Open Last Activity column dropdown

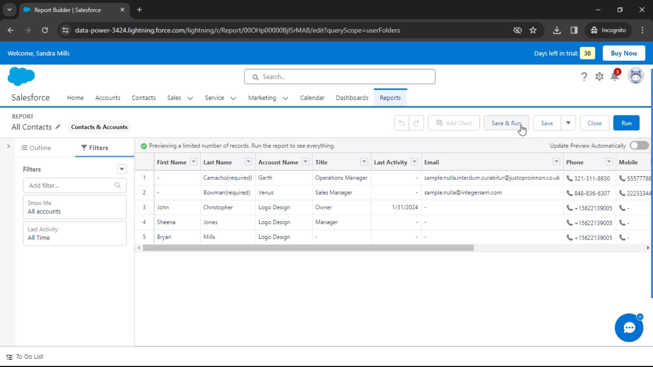tap(414, 162)
